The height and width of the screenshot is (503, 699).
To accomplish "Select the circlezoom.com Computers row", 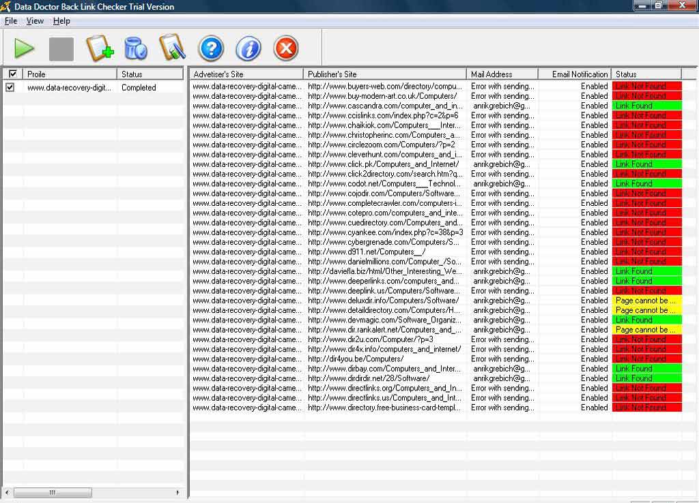I will point(437,144).
